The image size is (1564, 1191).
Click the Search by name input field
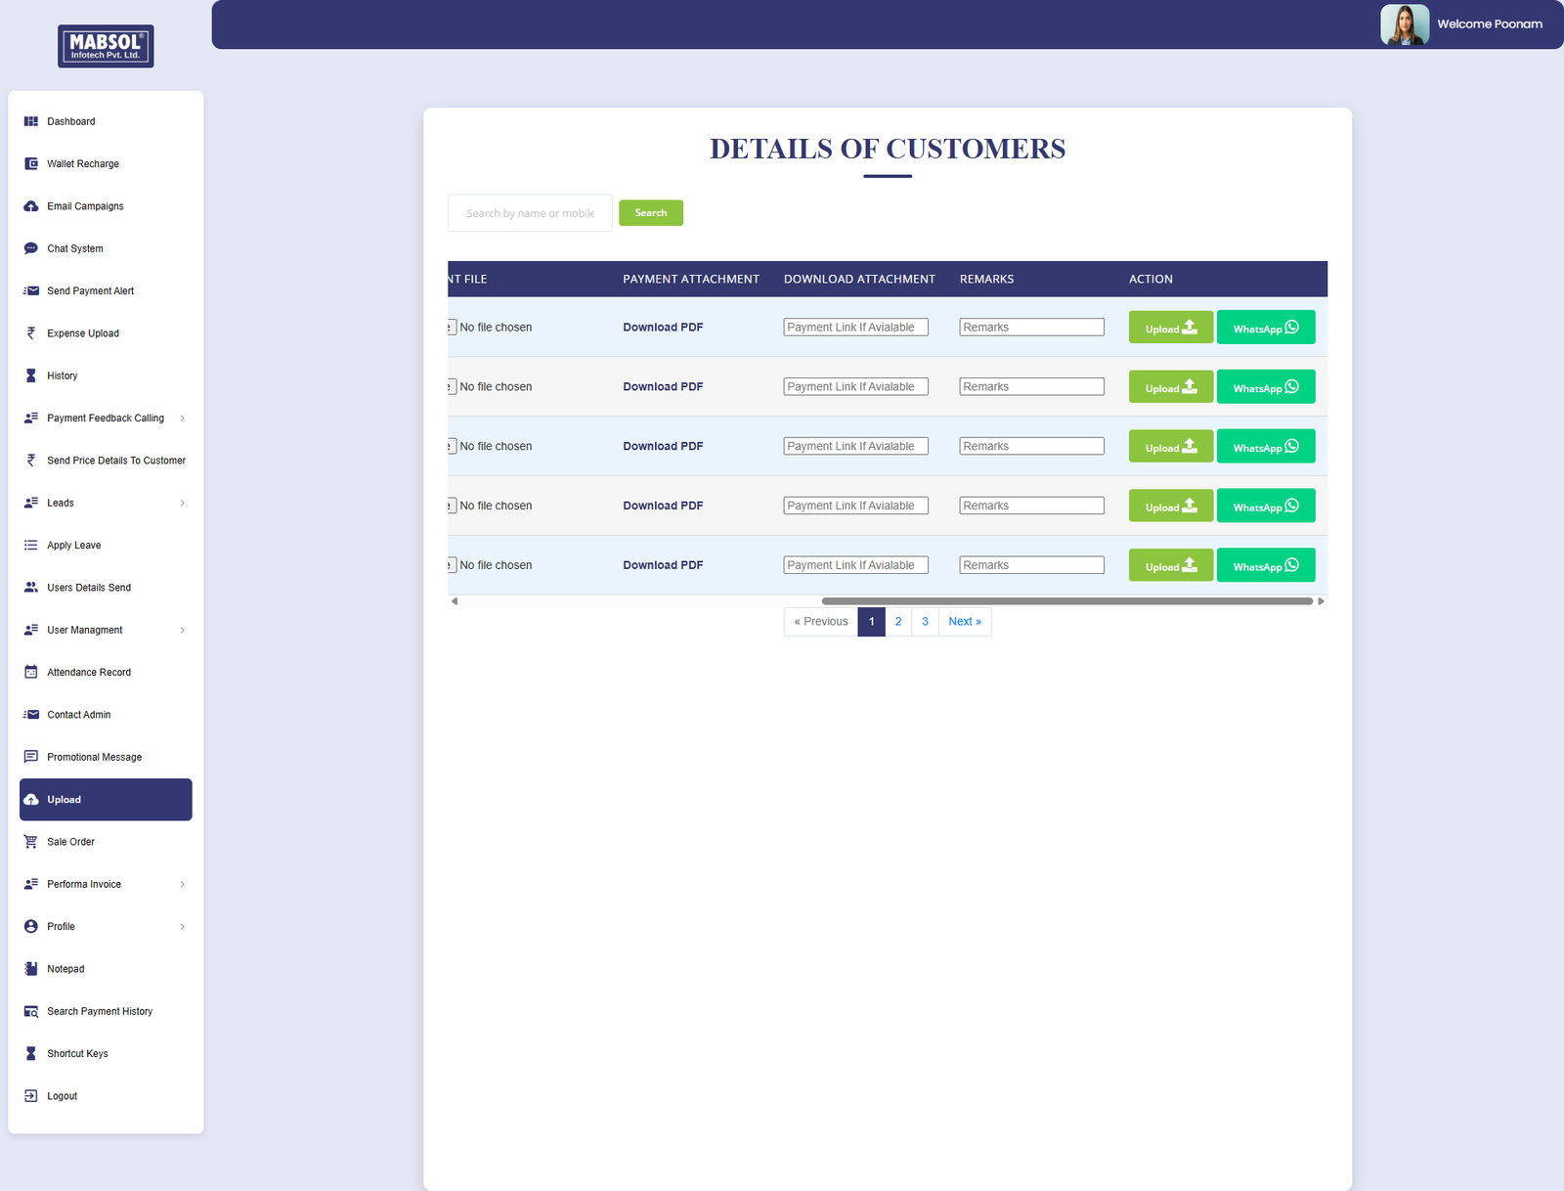pos(530,213)
